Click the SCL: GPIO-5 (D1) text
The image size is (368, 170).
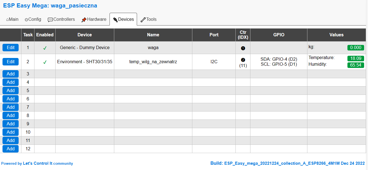click(x=279, y=64)
